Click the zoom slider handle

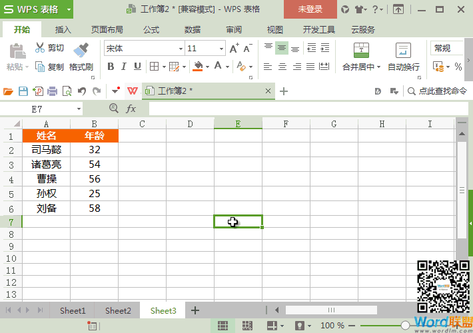click(405, 325)
